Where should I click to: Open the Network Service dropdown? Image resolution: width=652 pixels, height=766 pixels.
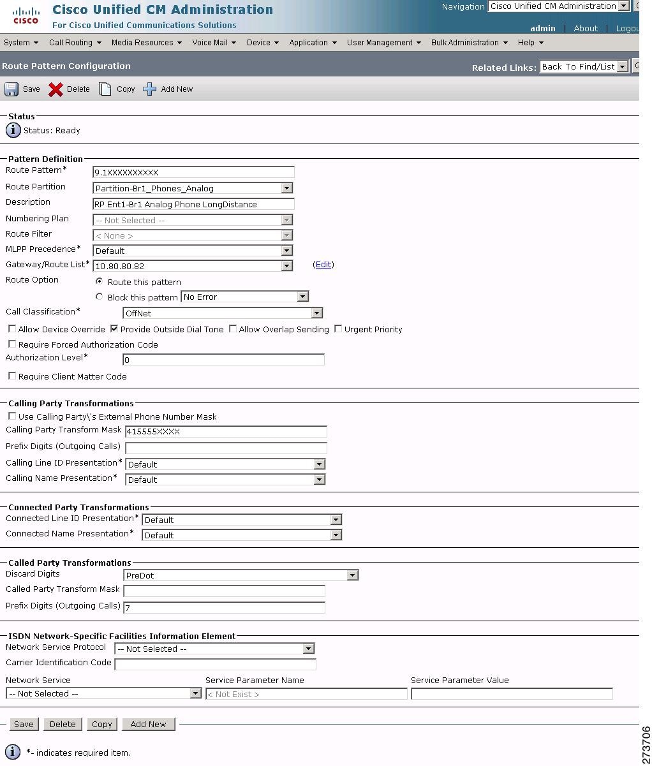coord(103,693)
